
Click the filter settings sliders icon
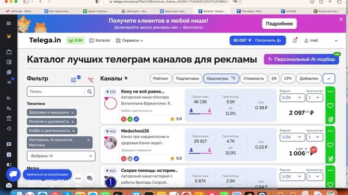[x=74, y=80]
